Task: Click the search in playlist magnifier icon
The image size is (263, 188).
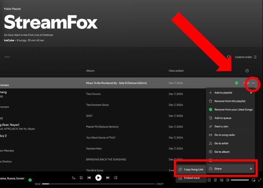Action: pos(228,57)
